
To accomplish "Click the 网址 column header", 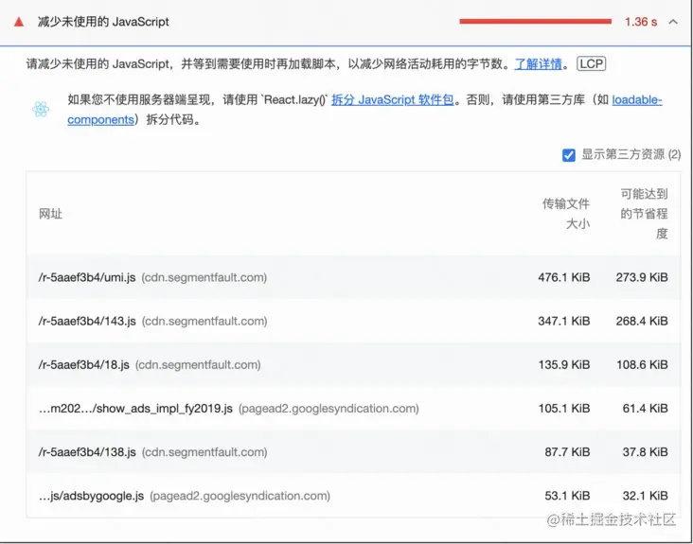I will 50,214.
